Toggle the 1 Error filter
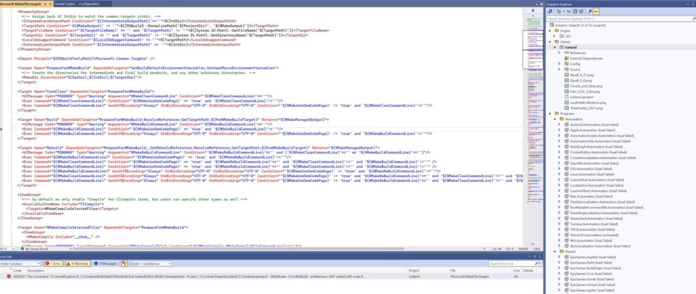696x294 pixels. click(x=54, y=263)
